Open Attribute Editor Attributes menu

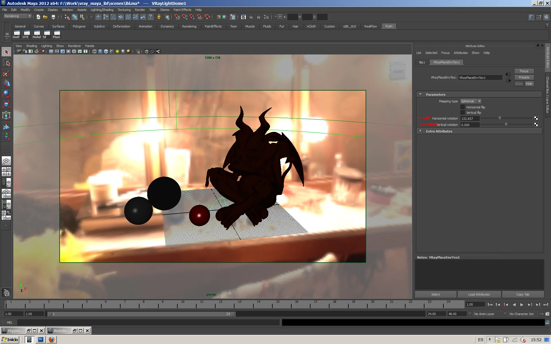click(x=460, y=53)
